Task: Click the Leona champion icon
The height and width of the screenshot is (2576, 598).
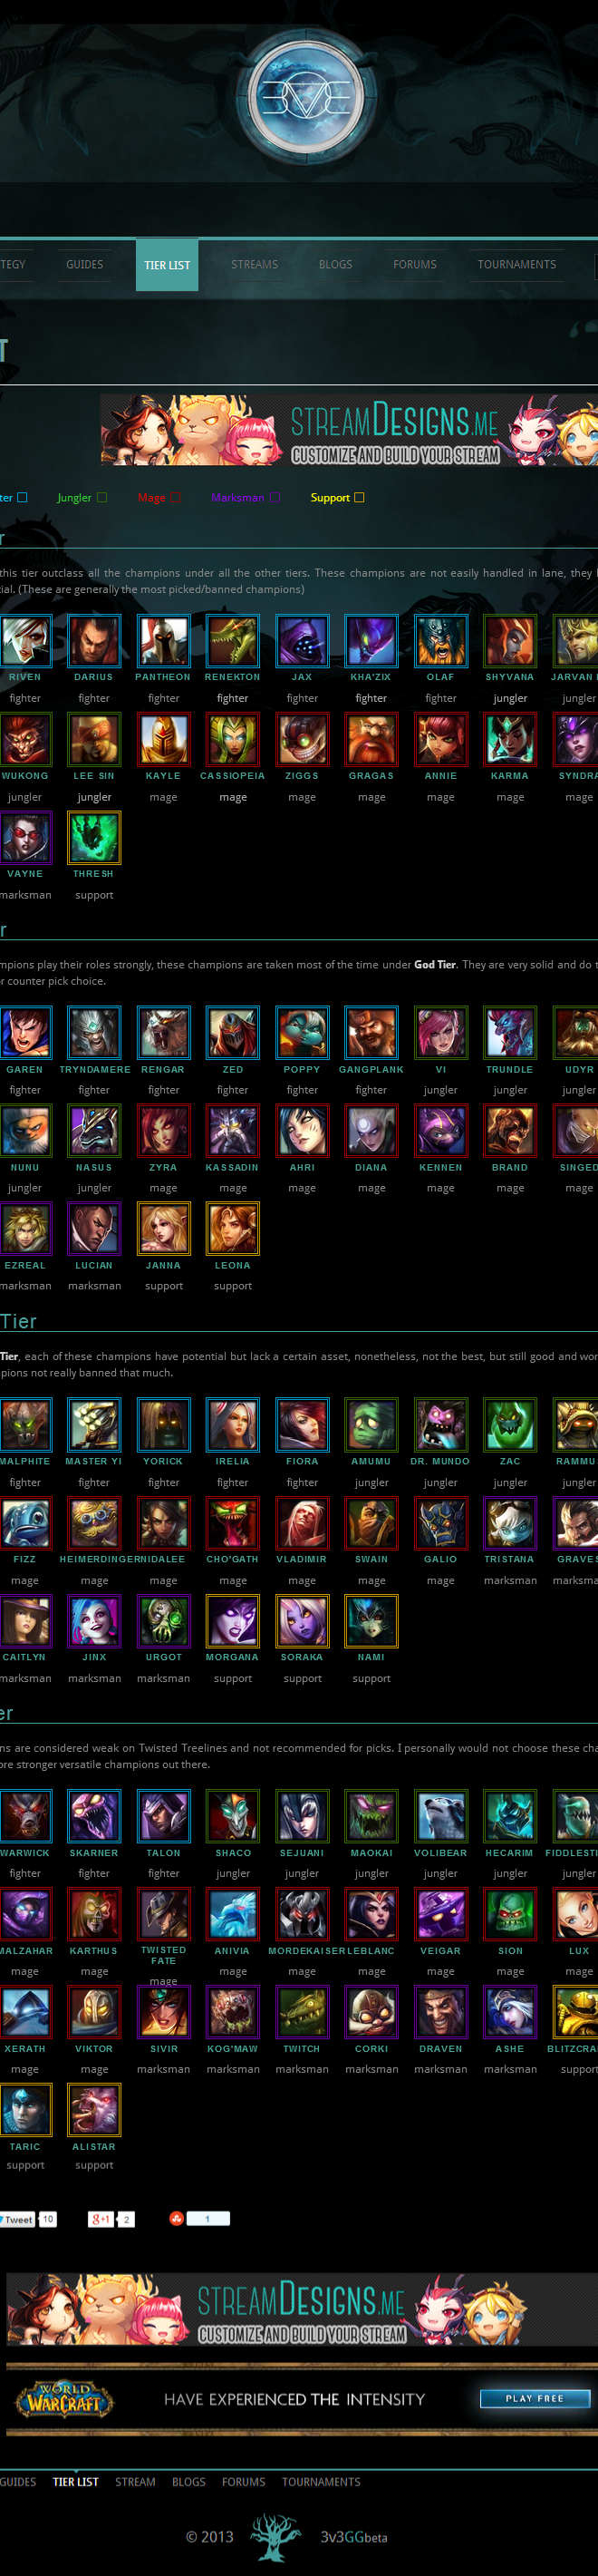Action: click(x=232, y=1229)
